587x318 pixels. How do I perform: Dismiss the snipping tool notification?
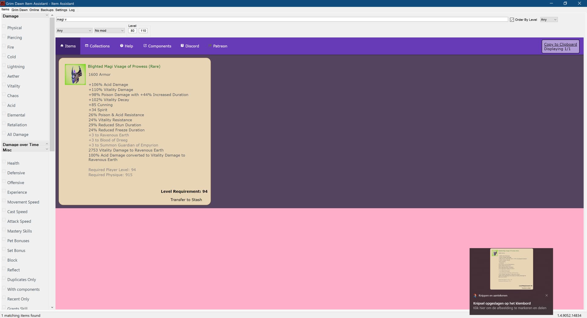(x=546, y=295)
